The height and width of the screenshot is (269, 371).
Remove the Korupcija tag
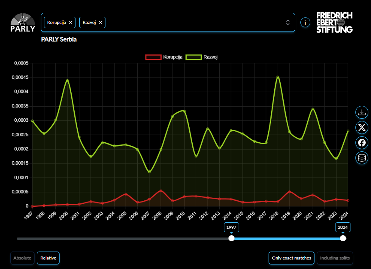[71, 22]
